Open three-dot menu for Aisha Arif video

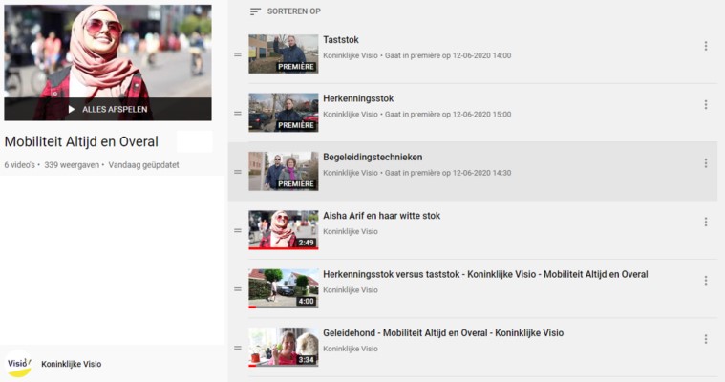click(x=706, y=222)
